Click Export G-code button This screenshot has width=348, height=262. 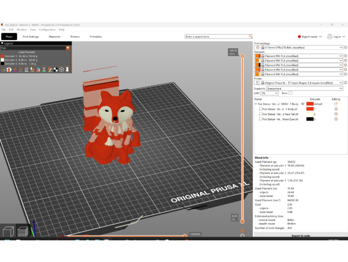coord(301,235)
